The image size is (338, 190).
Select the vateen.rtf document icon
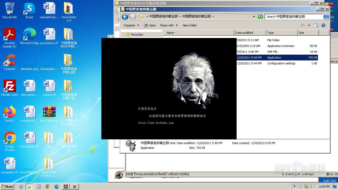click(49, 88)
